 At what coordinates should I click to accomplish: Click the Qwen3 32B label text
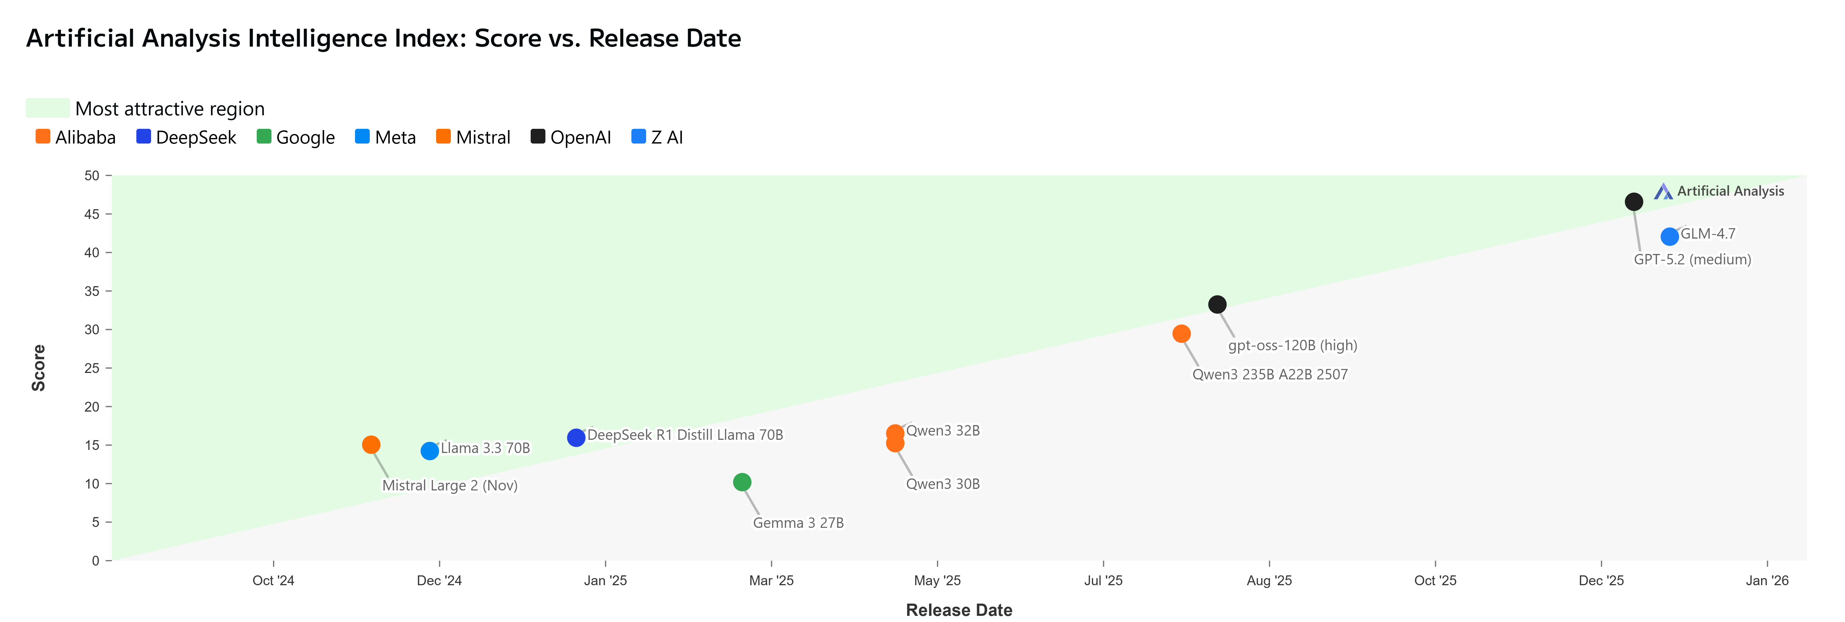click(x=942, y=430)
